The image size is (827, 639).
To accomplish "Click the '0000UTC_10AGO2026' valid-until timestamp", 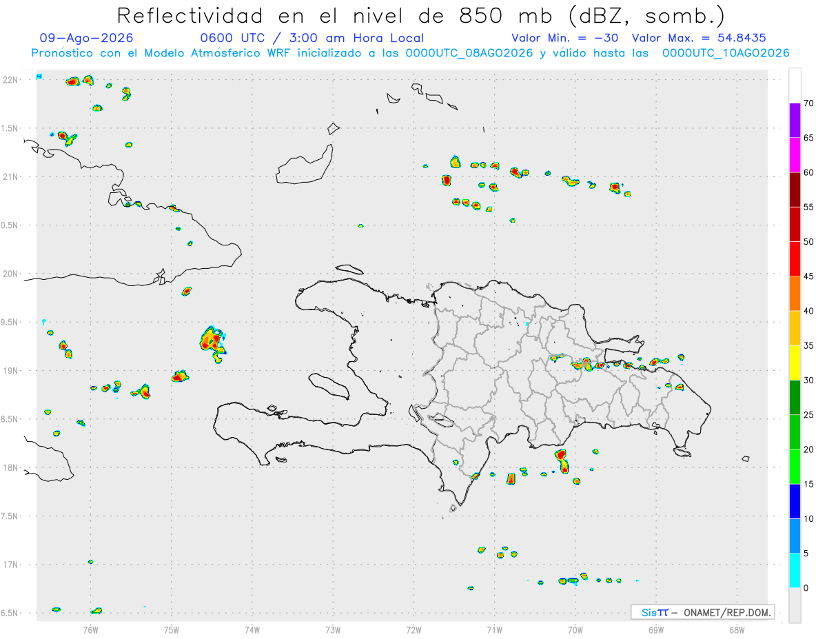I will (x=726, y=53).
